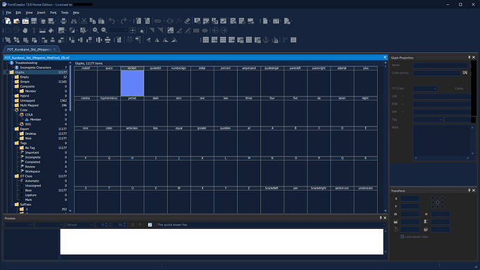Select the Ligature OT class item
Viewport: 480px width, 270px height.
click(x=31, y=195)
